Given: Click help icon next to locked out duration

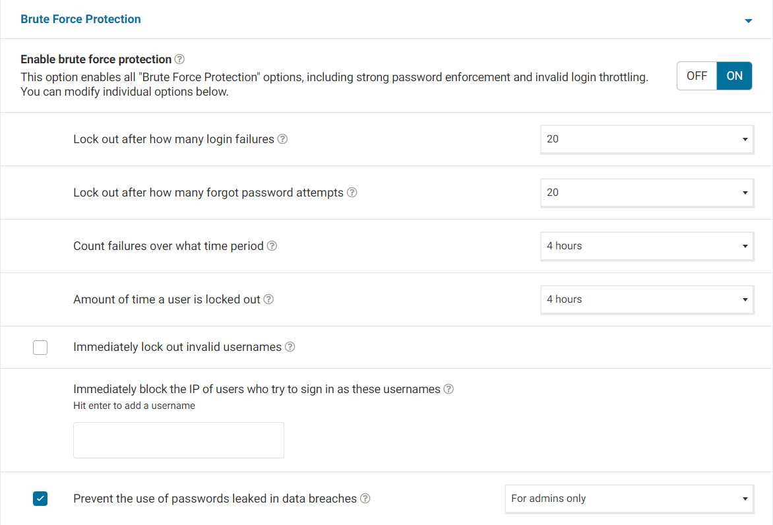Looking at the screenshot, I should coord(268,299).
